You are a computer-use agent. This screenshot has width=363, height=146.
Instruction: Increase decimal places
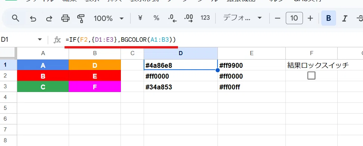click(x=189, y=18)
